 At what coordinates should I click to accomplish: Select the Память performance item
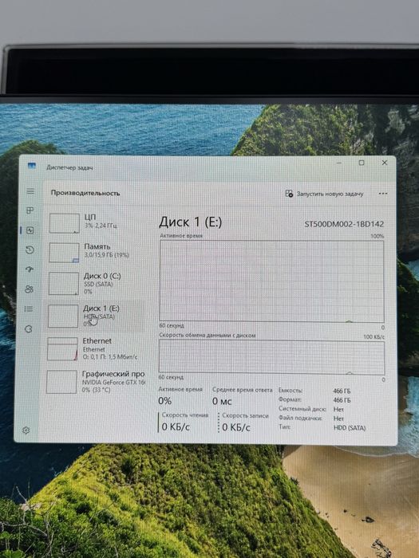97,253
